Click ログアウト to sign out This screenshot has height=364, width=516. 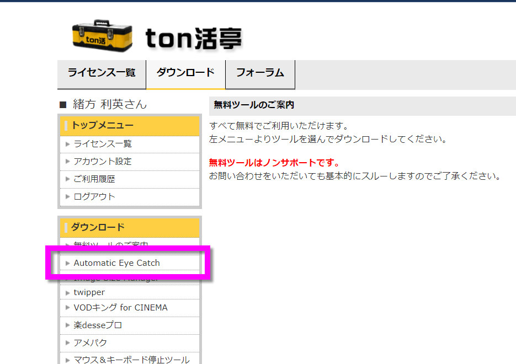point(94,197)
